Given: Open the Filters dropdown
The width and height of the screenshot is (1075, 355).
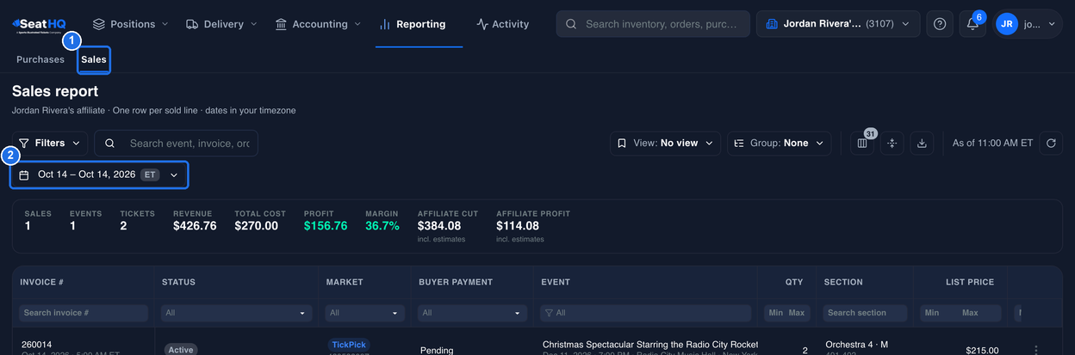Looking at the screenshot, I should point(50,143).
